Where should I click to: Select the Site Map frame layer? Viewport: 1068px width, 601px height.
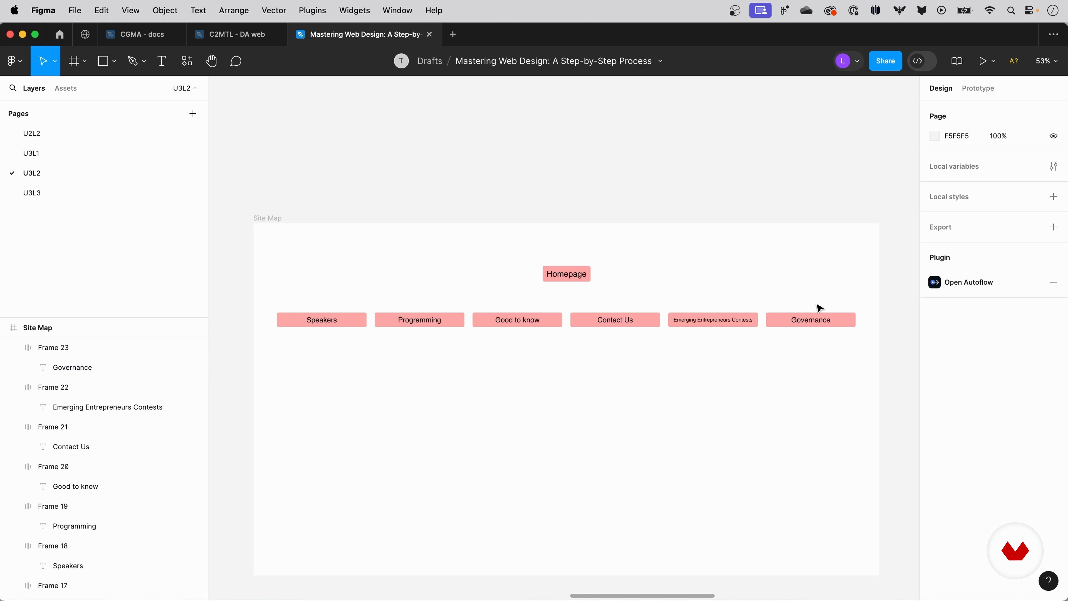104,328
